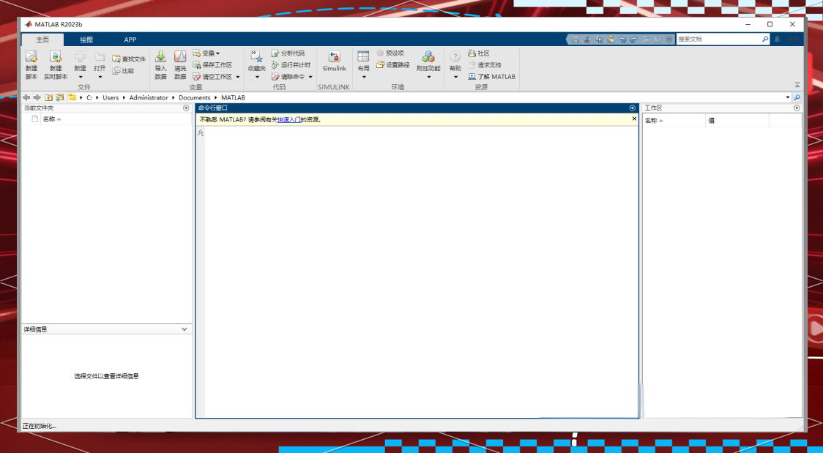
Task: Switch to the 绘图 (Plots) tab
Action: pos(86,40)
